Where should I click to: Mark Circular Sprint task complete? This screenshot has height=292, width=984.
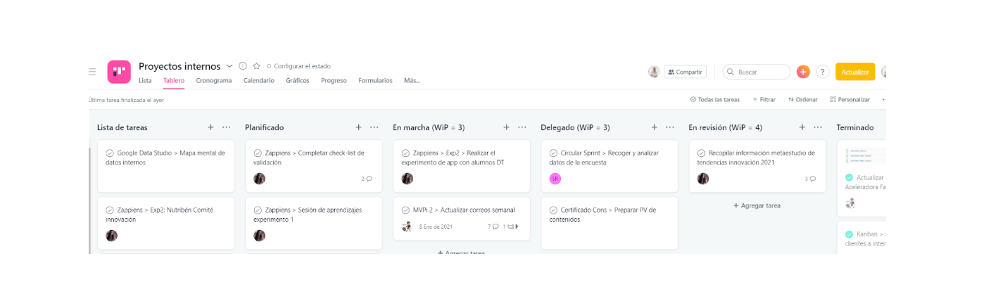tap(553, 153)
